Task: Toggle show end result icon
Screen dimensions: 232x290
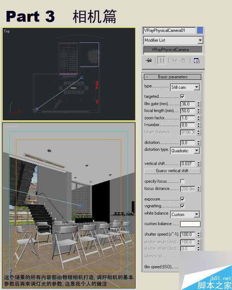Action: pyautogui.click(x=162, y=61)
